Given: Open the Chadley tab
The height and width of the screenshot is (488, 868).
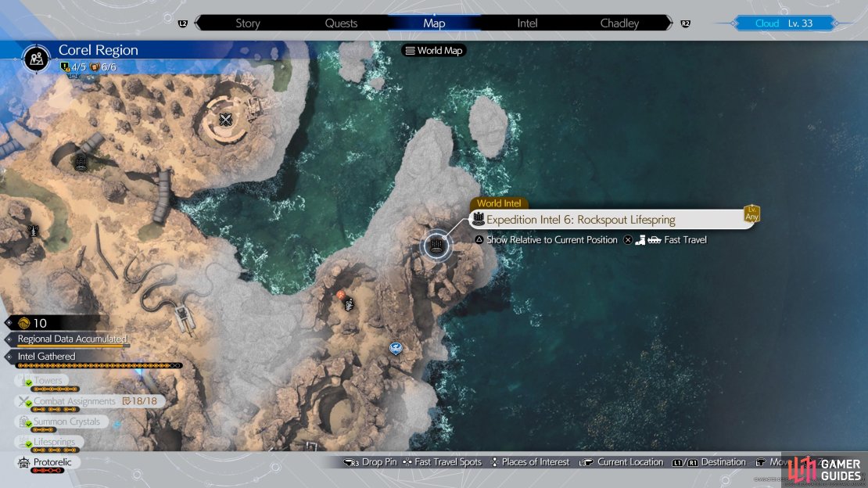Looking at the screenshot, I should pyautogui.click(x=619, y=23).
